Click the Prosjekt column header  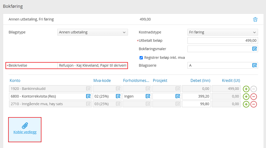[160, 81]
